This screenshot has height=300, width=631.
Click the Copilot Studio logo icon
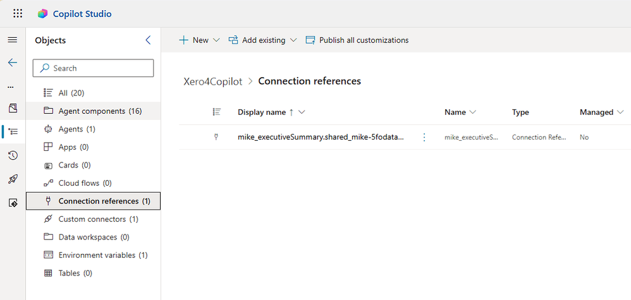[43, 13]
